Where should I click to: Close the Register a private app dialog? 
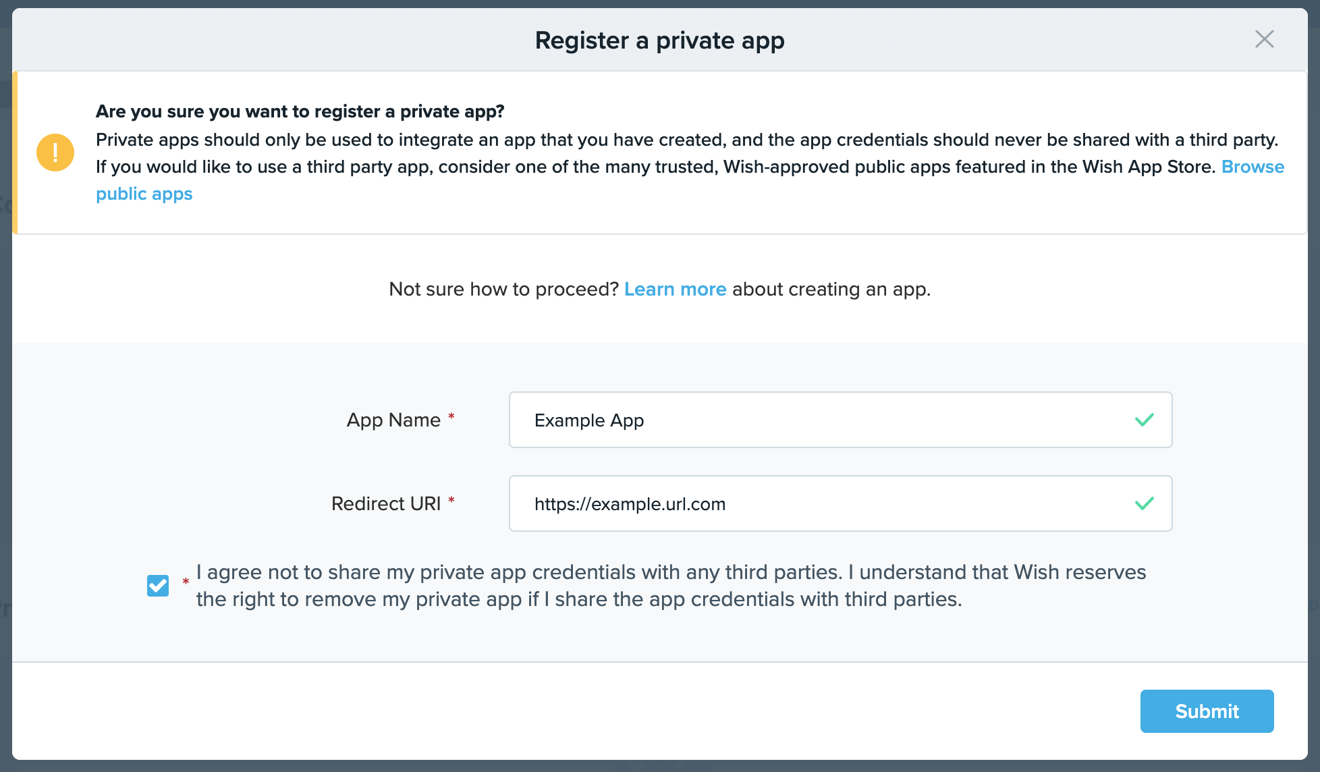1264,39
